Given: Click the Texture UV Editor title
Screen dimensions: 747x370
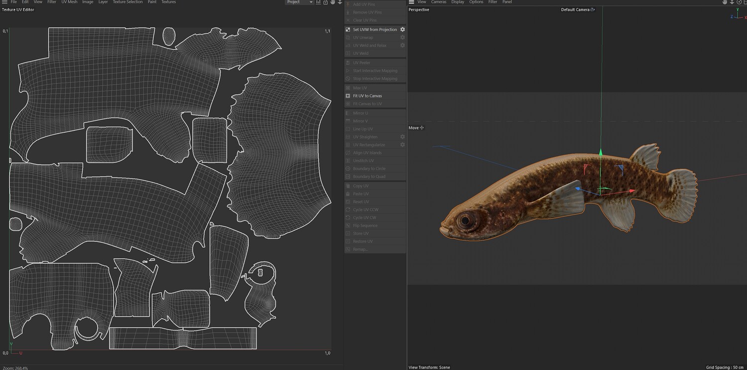Looking at the screenshot, I should 18,9.
